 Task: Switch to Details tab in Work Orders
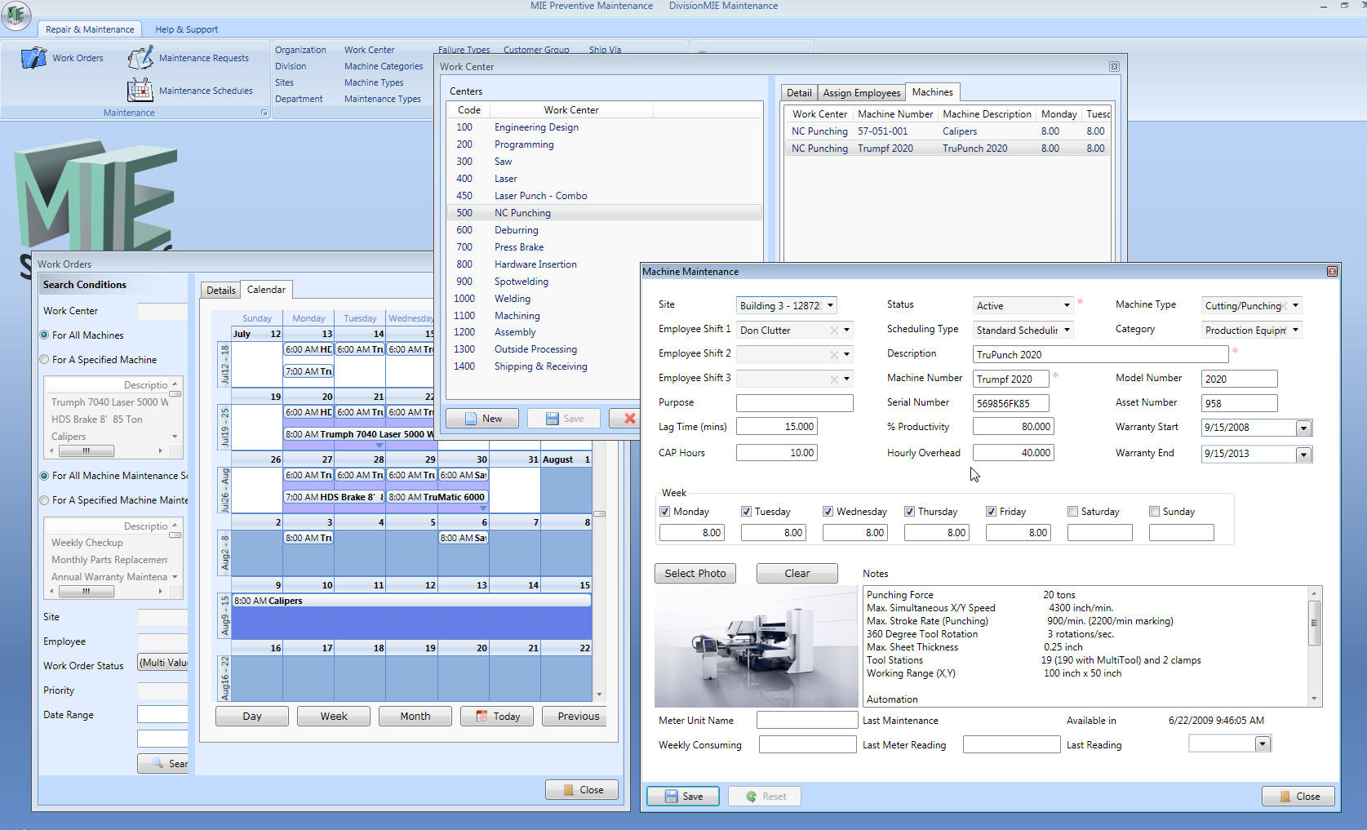(x=220, y=291)
